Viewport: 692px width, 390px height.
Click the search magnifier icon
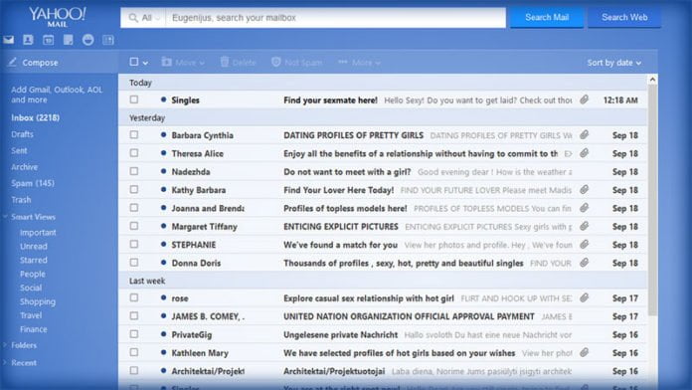pos(133,18)
